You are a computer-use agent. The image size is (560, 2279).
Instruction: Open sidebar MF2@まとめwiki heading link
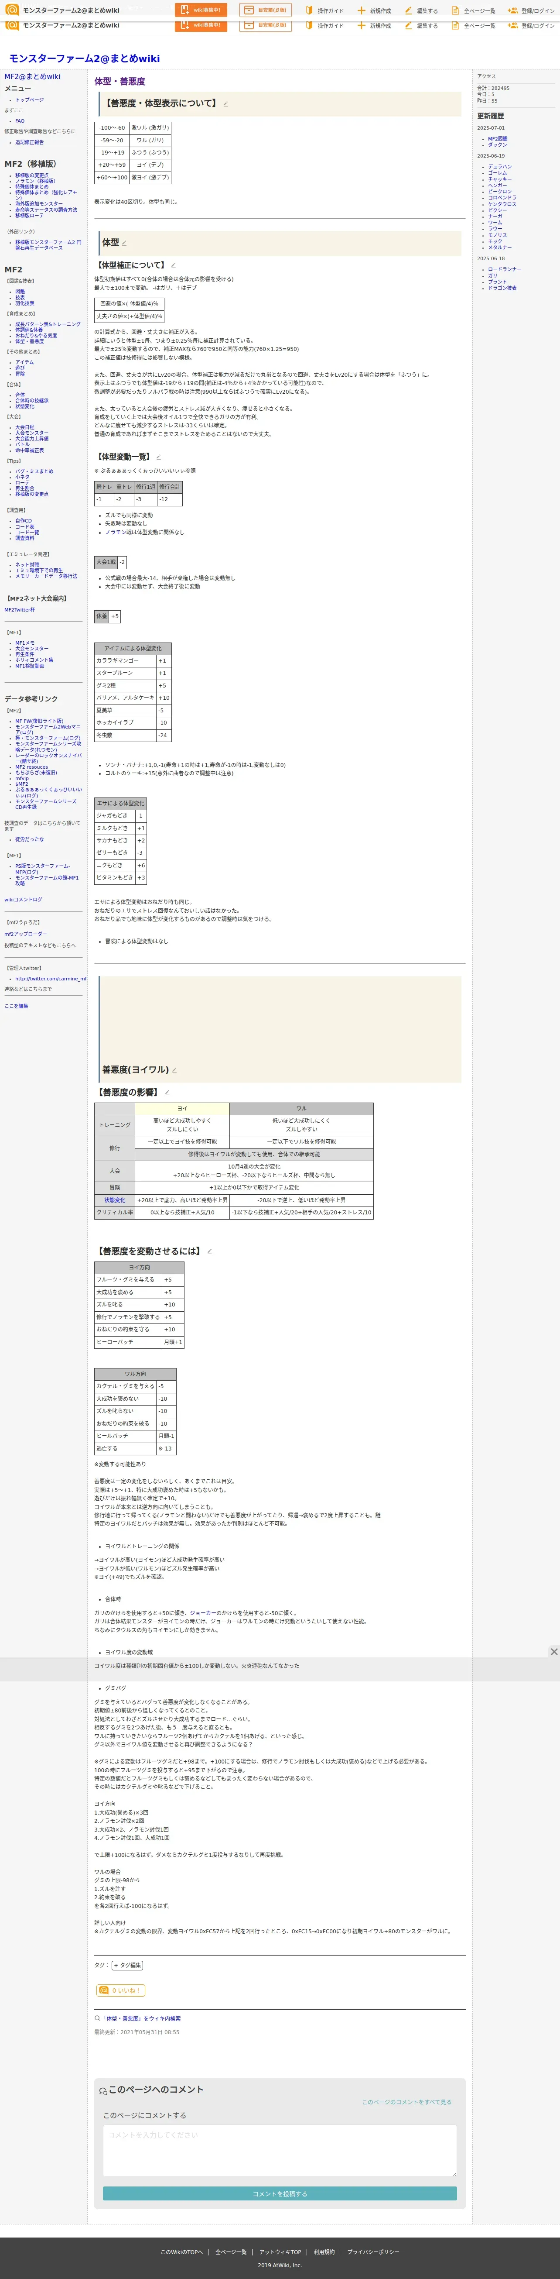pos(33,77)
